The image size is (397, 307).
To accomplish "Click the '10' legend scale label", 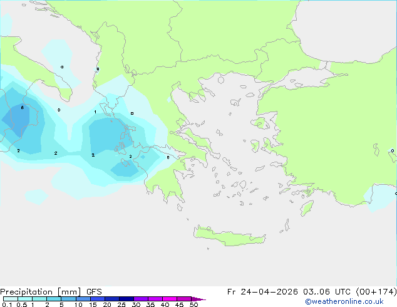I will (78, 304).
